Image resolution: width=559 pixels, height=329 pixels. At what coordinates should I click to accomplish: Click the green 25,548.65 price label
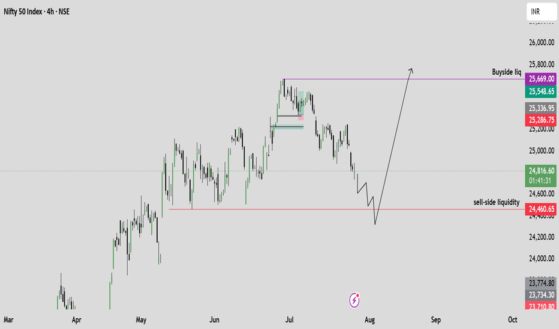pos(541,92)
